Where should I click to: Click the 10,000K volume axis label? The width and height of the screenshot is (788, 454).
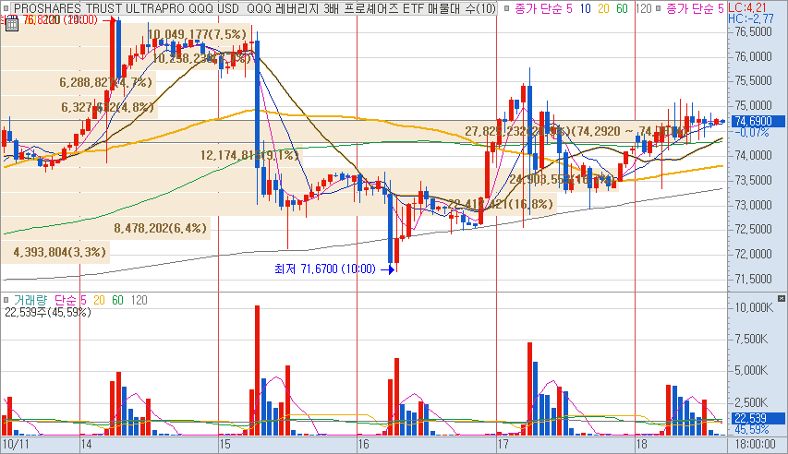(x=754, y=307)
